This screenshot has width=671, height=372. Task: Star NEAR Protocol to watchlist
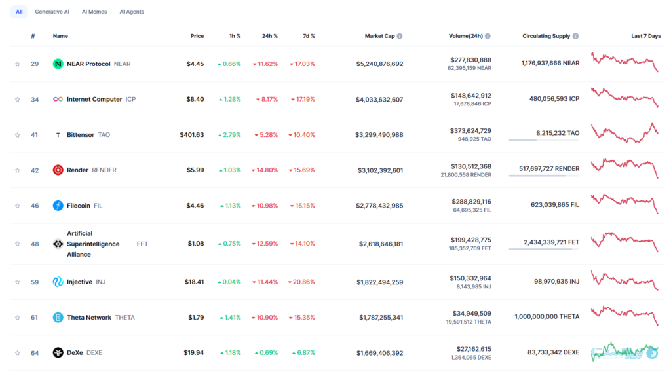click(18, 64)
